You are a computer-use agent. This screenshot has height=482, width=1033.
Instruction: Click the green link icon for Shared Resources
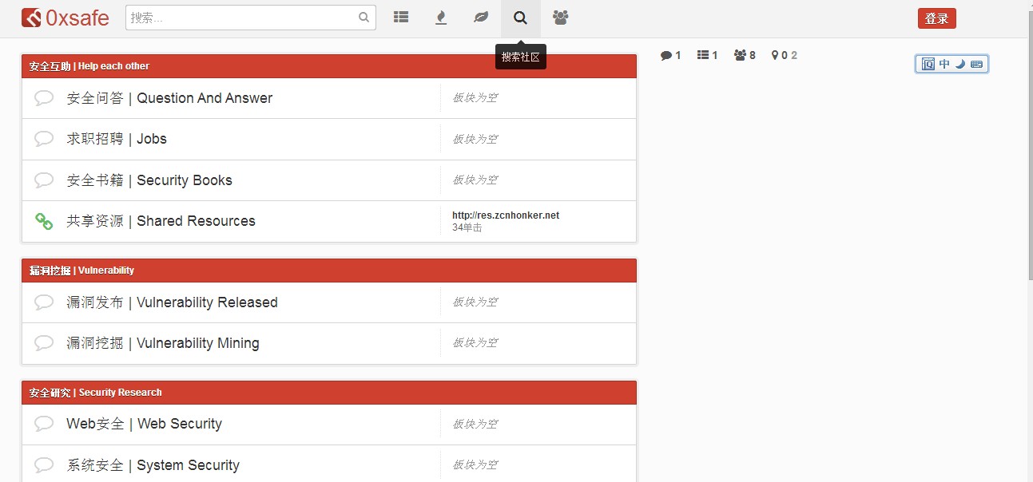click(44, 221)
